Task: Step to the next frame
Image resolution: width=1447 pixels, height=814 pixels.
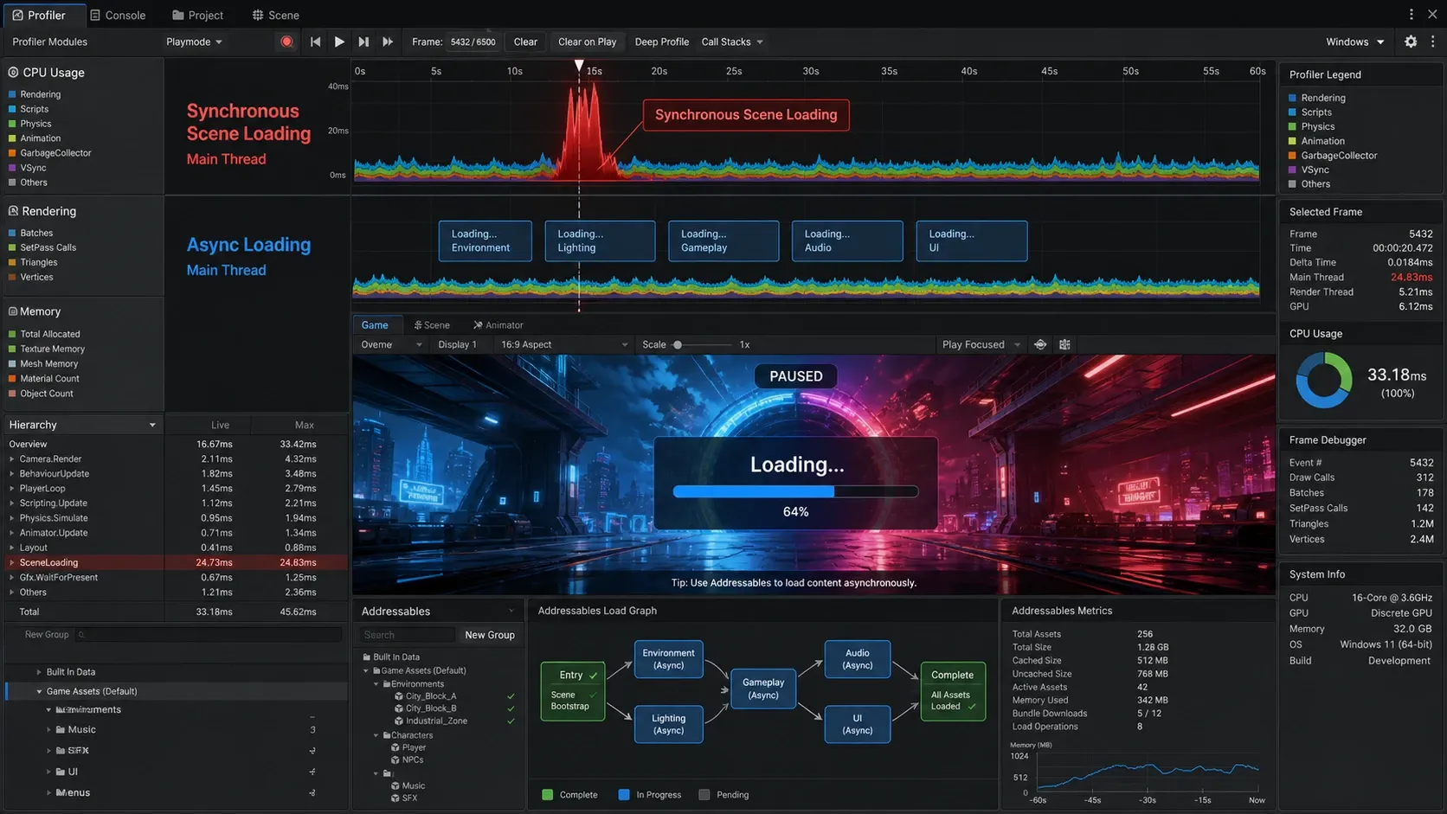Action: [363, 42]
